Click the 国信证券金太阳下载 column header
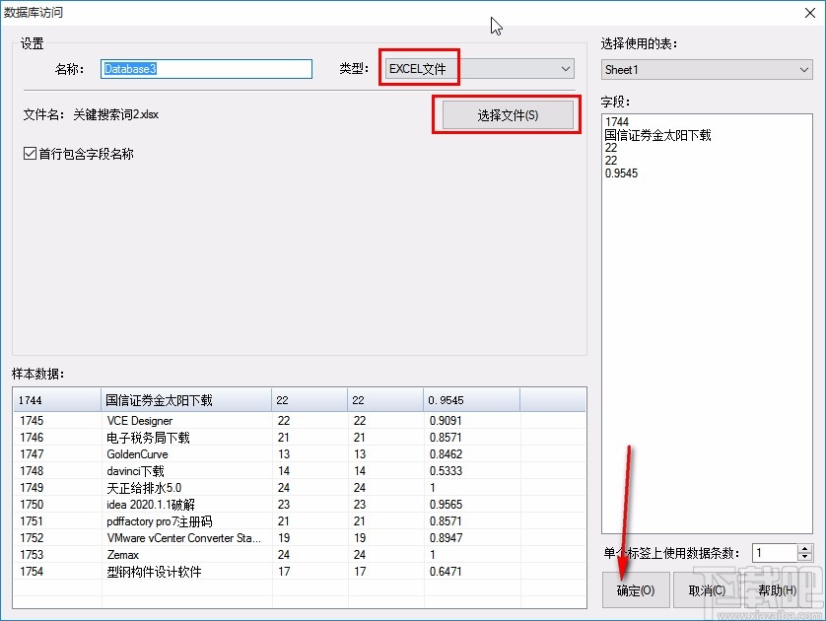826x621 pixels. (186, 400)
